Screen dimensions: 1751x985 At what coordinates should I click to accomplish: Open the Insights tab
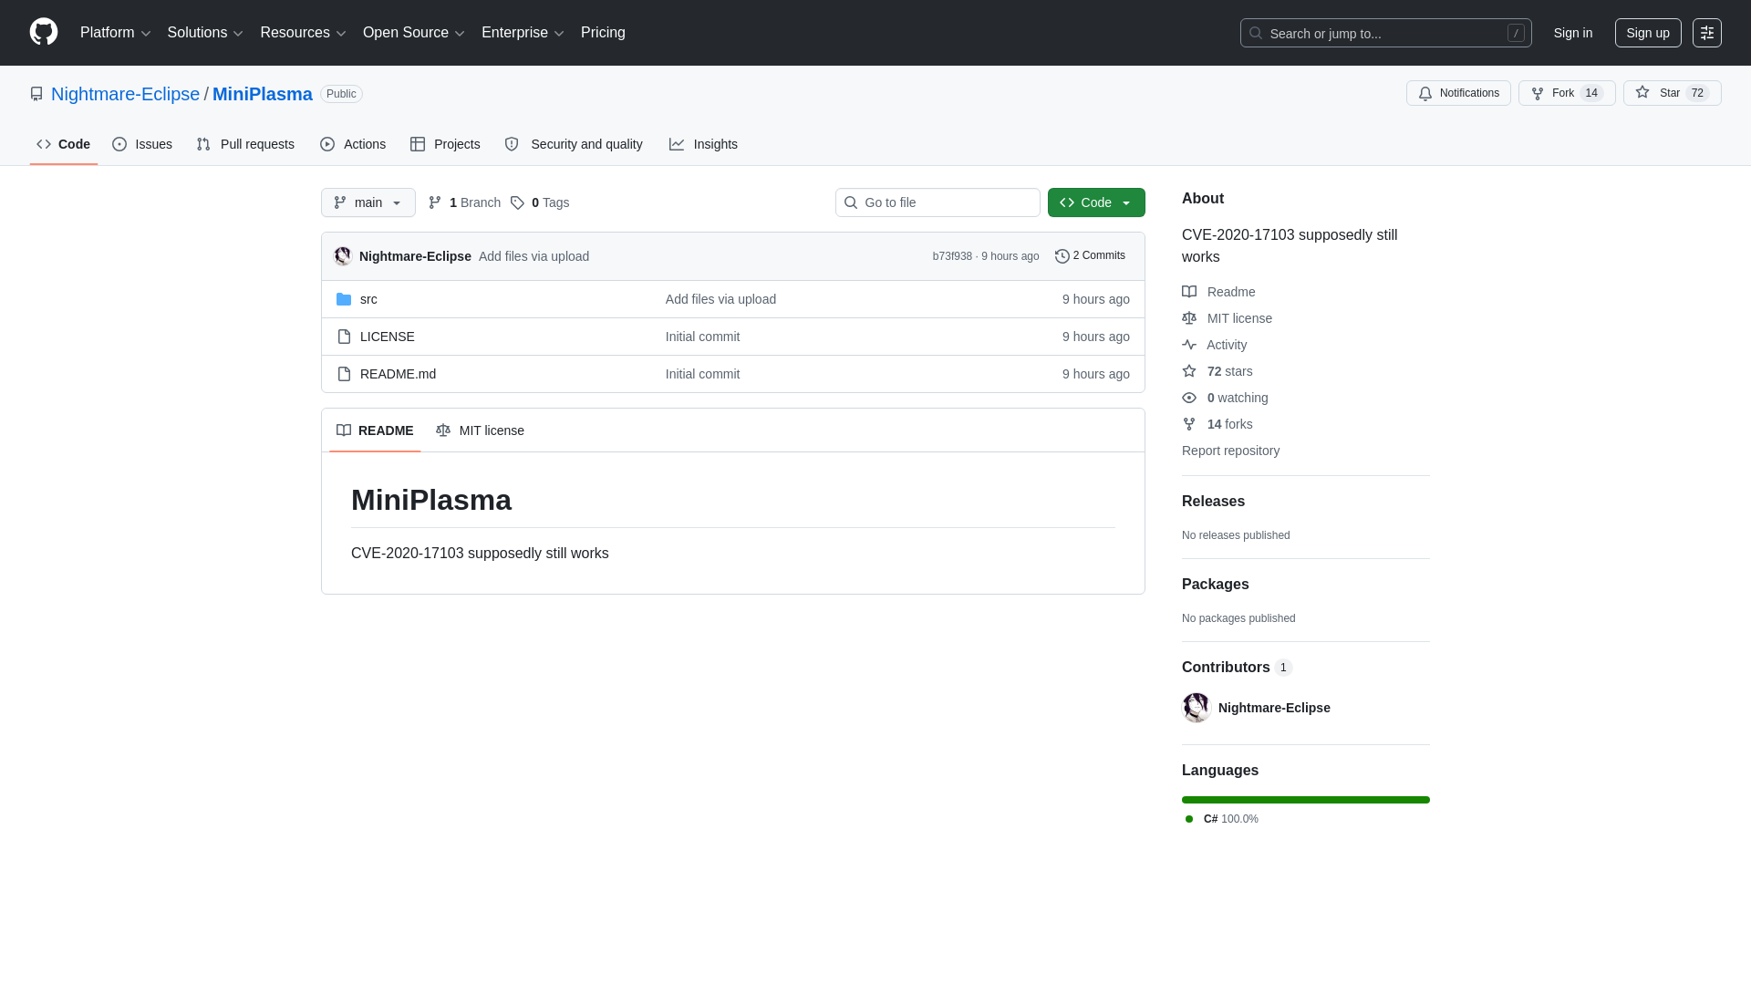coord(703,144)
